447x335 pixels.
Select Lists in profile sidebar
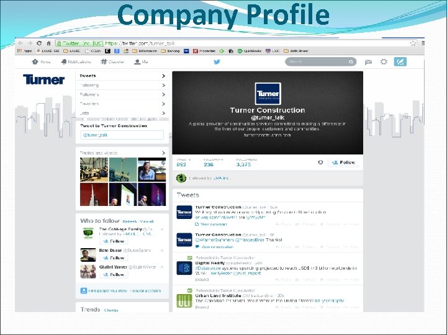[122, 113]
